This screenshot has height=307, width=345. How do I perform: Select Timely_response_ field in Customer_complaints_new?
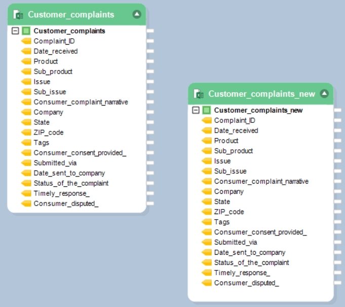point(242,272)
